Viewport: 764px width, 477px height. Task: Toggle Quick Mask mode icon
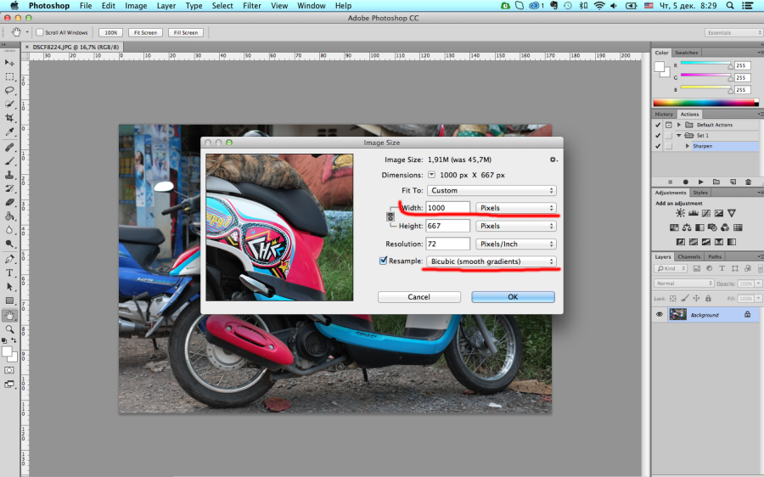tap(9, 370)
